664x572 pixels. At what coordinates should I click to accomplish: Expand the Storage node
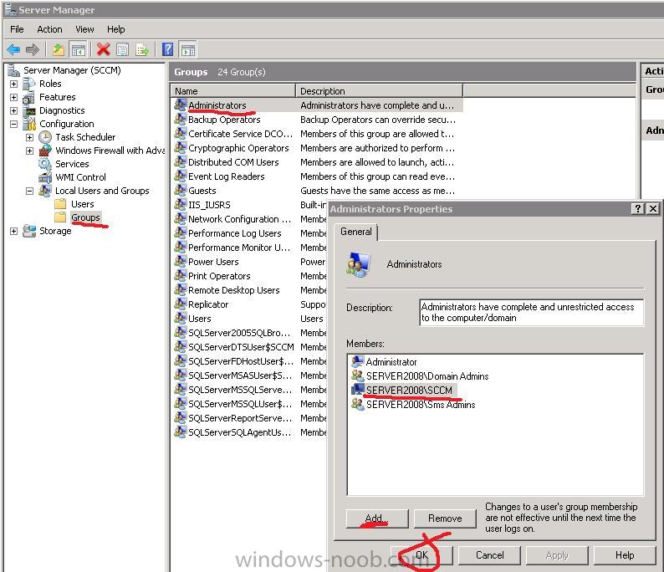[x=13, y=231]
